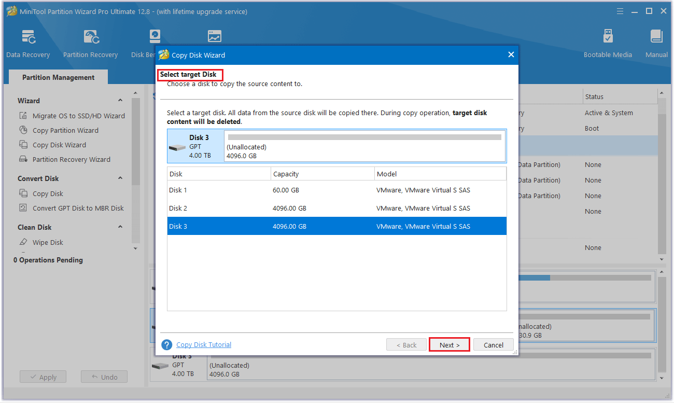Open the hamburger menu in the title bar
This screenshot has height=403, width=674.
620,11
